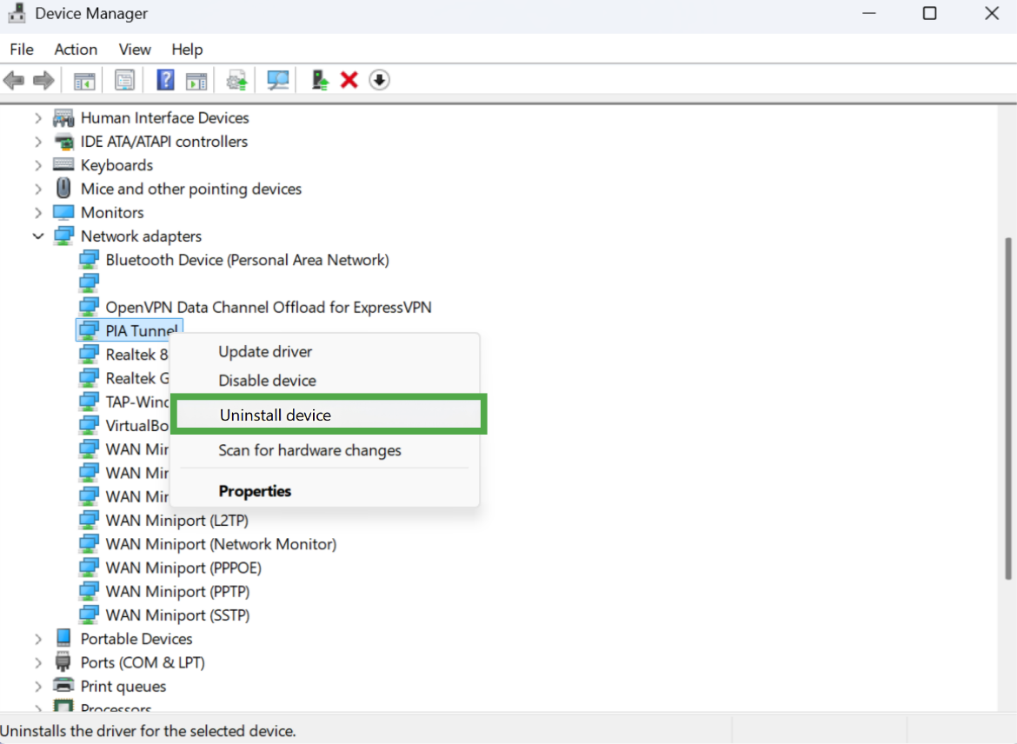1017x744 pixels.
Task: Click the Human Interface Devices category icon
Action: point(63,118)
